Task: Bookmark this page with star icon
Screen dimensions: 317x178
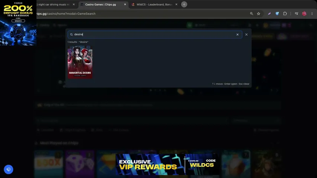Action: click(x=259, y=14)
